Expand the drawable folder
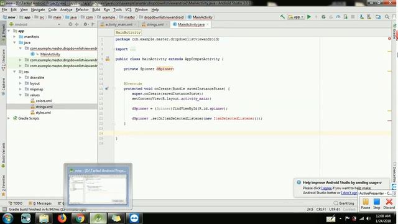 [x=21, y=77]
